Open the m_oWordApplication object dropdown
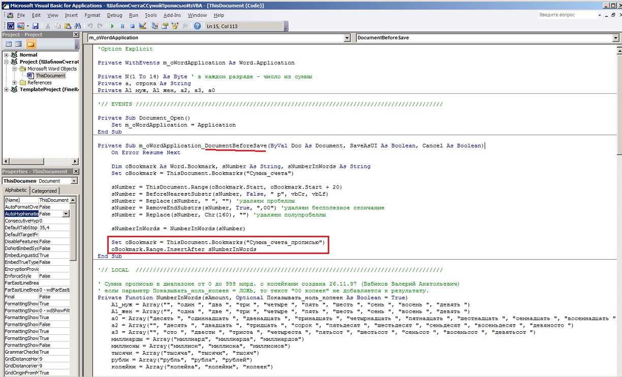This screenshot has height=377, width=622. [347, 38]
